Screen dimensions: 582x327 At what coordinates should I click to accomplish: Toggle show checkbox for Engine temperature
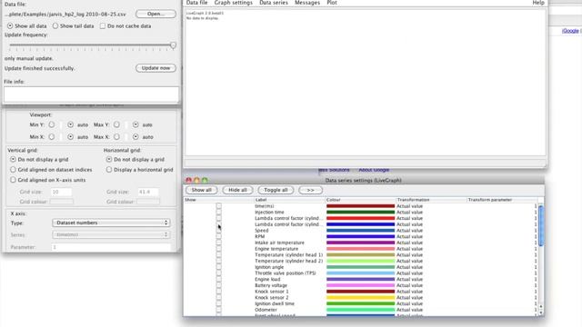coord(218,248)
